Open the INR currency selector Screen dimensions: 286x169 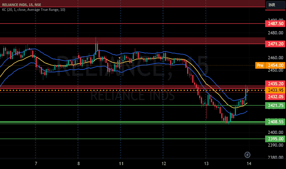[276, 5]
